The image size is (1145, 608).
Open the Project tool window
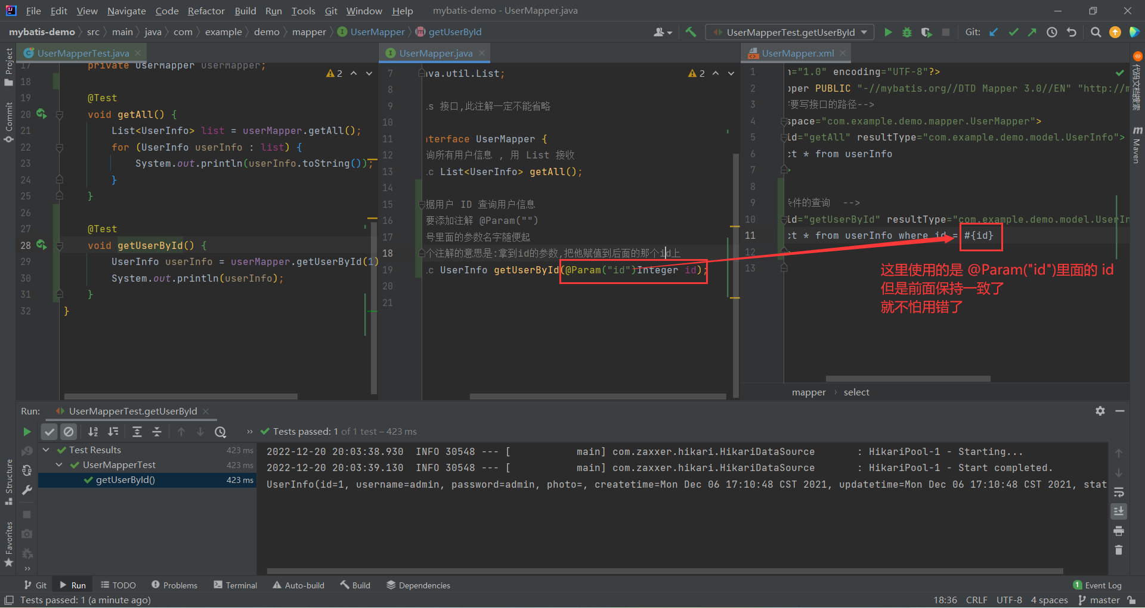[x=8, y=67]
